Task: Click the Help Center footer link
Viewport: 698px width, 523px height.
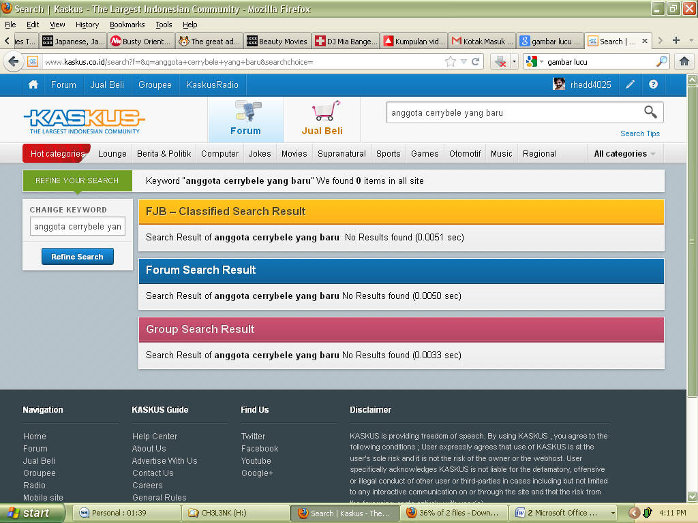Action: [155, 437]
